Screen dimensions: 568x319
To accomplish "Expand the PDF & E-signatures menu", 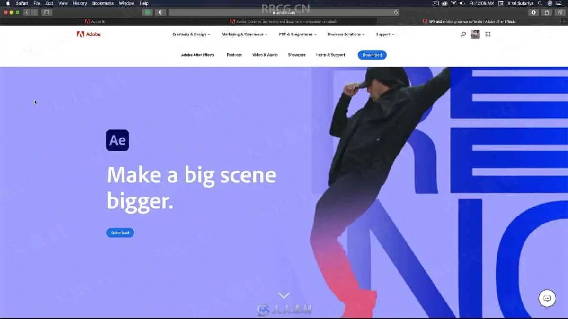I will (298, 34).
